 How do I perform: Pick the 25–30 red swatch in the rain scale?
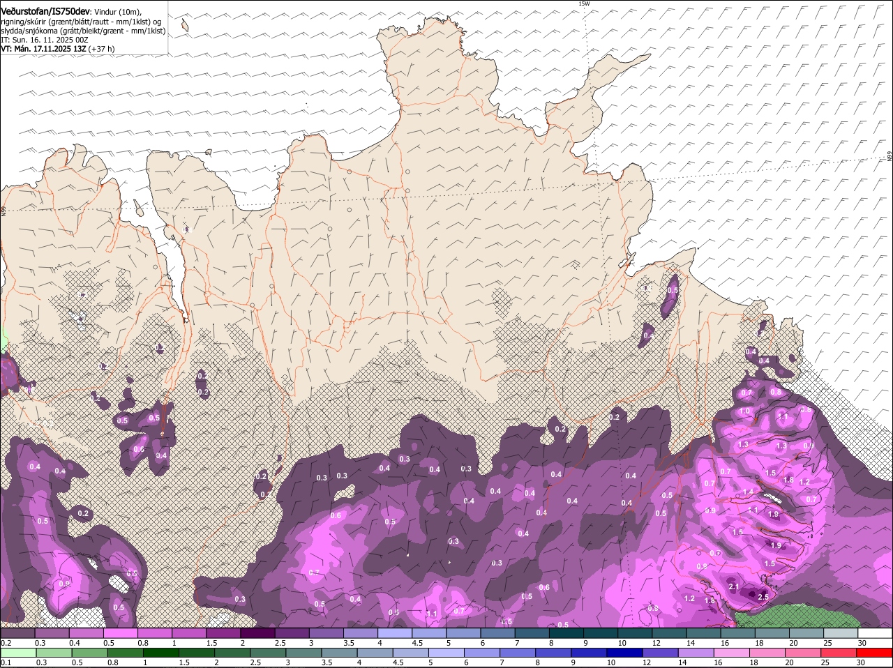tap(840, 653)
